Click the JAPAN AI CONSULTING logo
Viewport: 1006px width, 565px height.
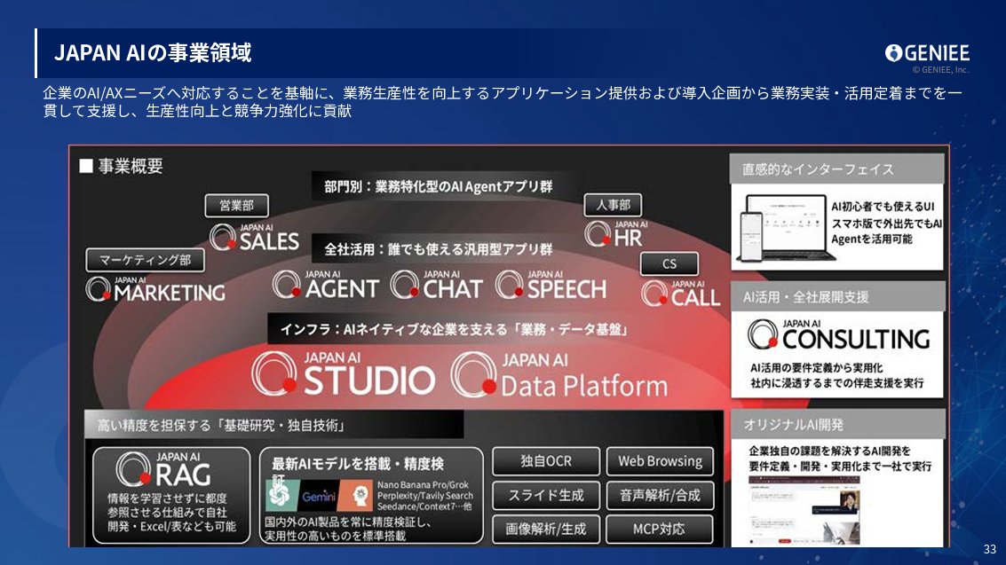click(838, 334)
